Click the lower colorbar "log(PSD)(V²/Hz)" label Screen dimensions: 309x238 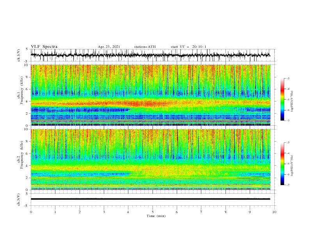pos(292,166)
